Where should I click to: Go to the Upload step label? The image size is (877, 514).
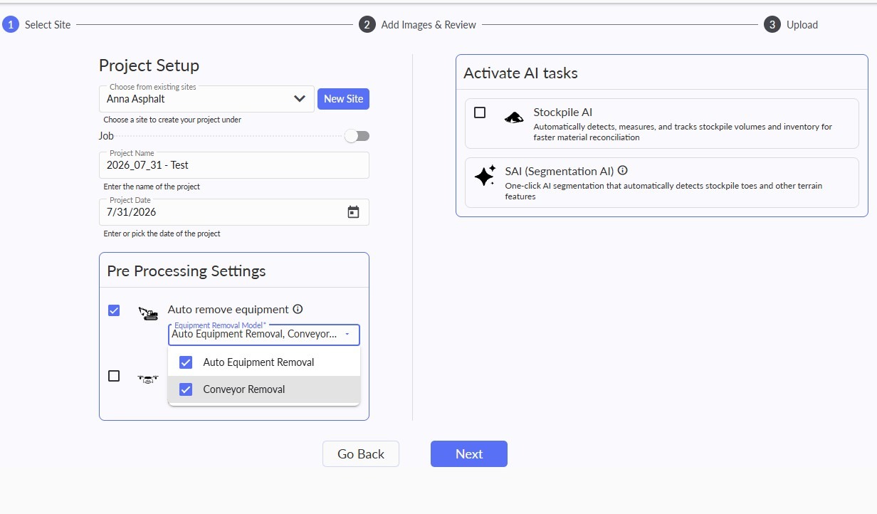click(802, 25)
